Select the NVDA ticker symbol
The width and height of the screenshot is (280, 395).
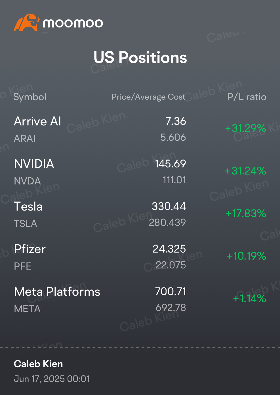click(x=28, y=181)
